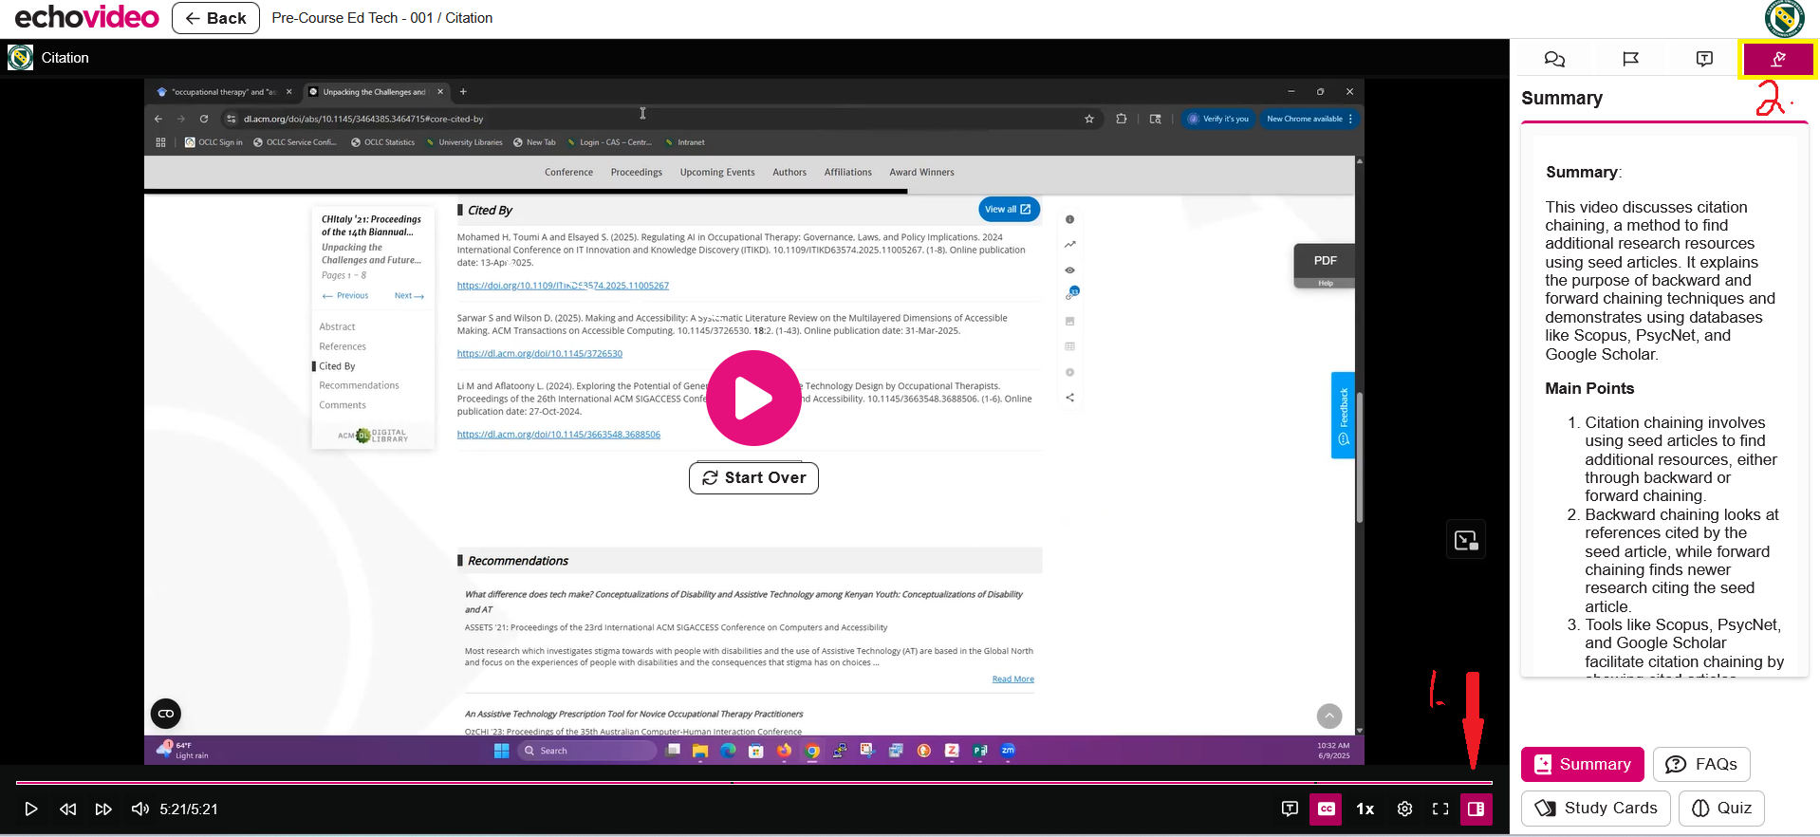Click the Award Winners nav item
The height and width of the screenshot is (837, 1820).
point(921,172)
